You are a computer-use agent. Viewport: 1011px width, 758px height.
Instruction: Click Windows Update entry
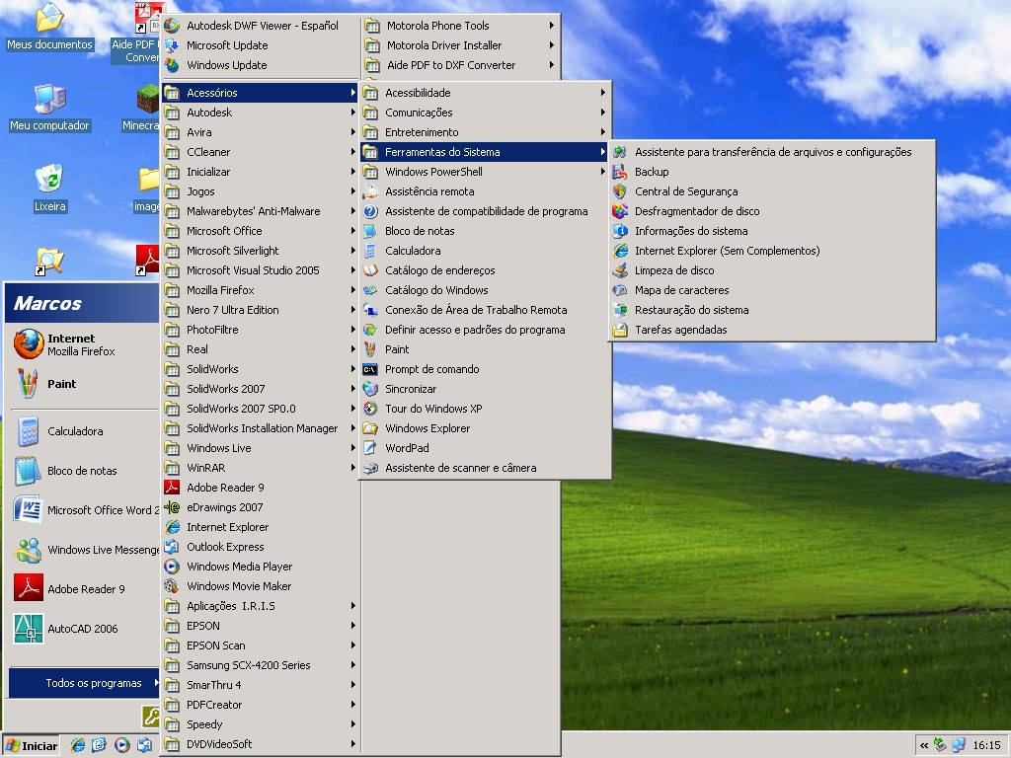click(261, 65)
